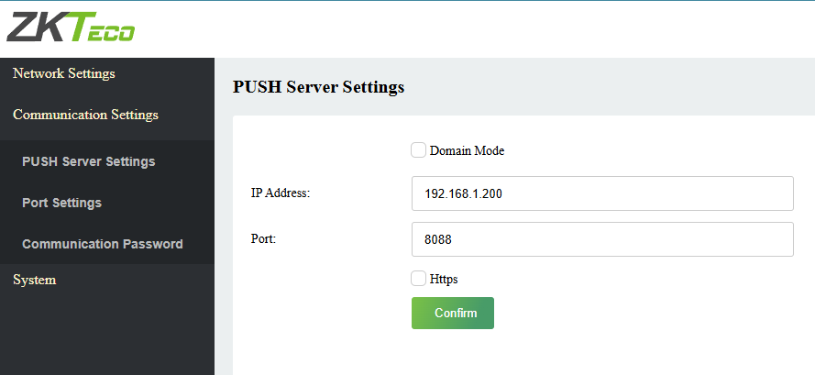Expand the Network Settings section
Viewport: 815px width, 375px height.
64,73
